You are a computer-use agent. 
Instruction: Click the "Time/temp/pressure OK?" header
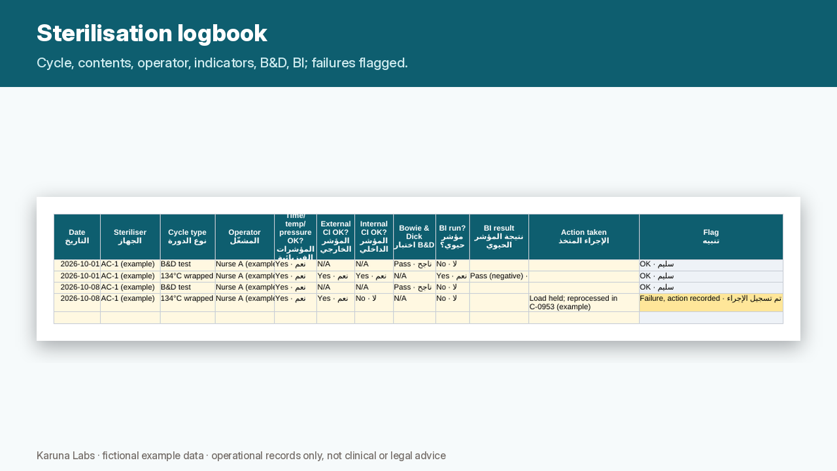click(x=296, y=237)
